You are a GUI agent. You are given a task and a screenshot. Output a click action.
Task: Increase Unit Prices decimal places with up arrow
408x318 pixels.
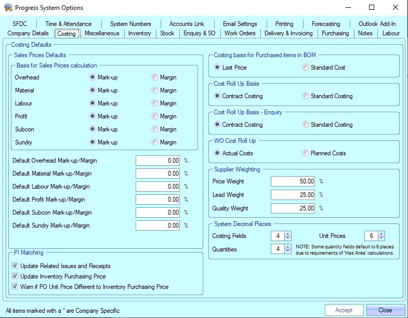coord(381,234)
